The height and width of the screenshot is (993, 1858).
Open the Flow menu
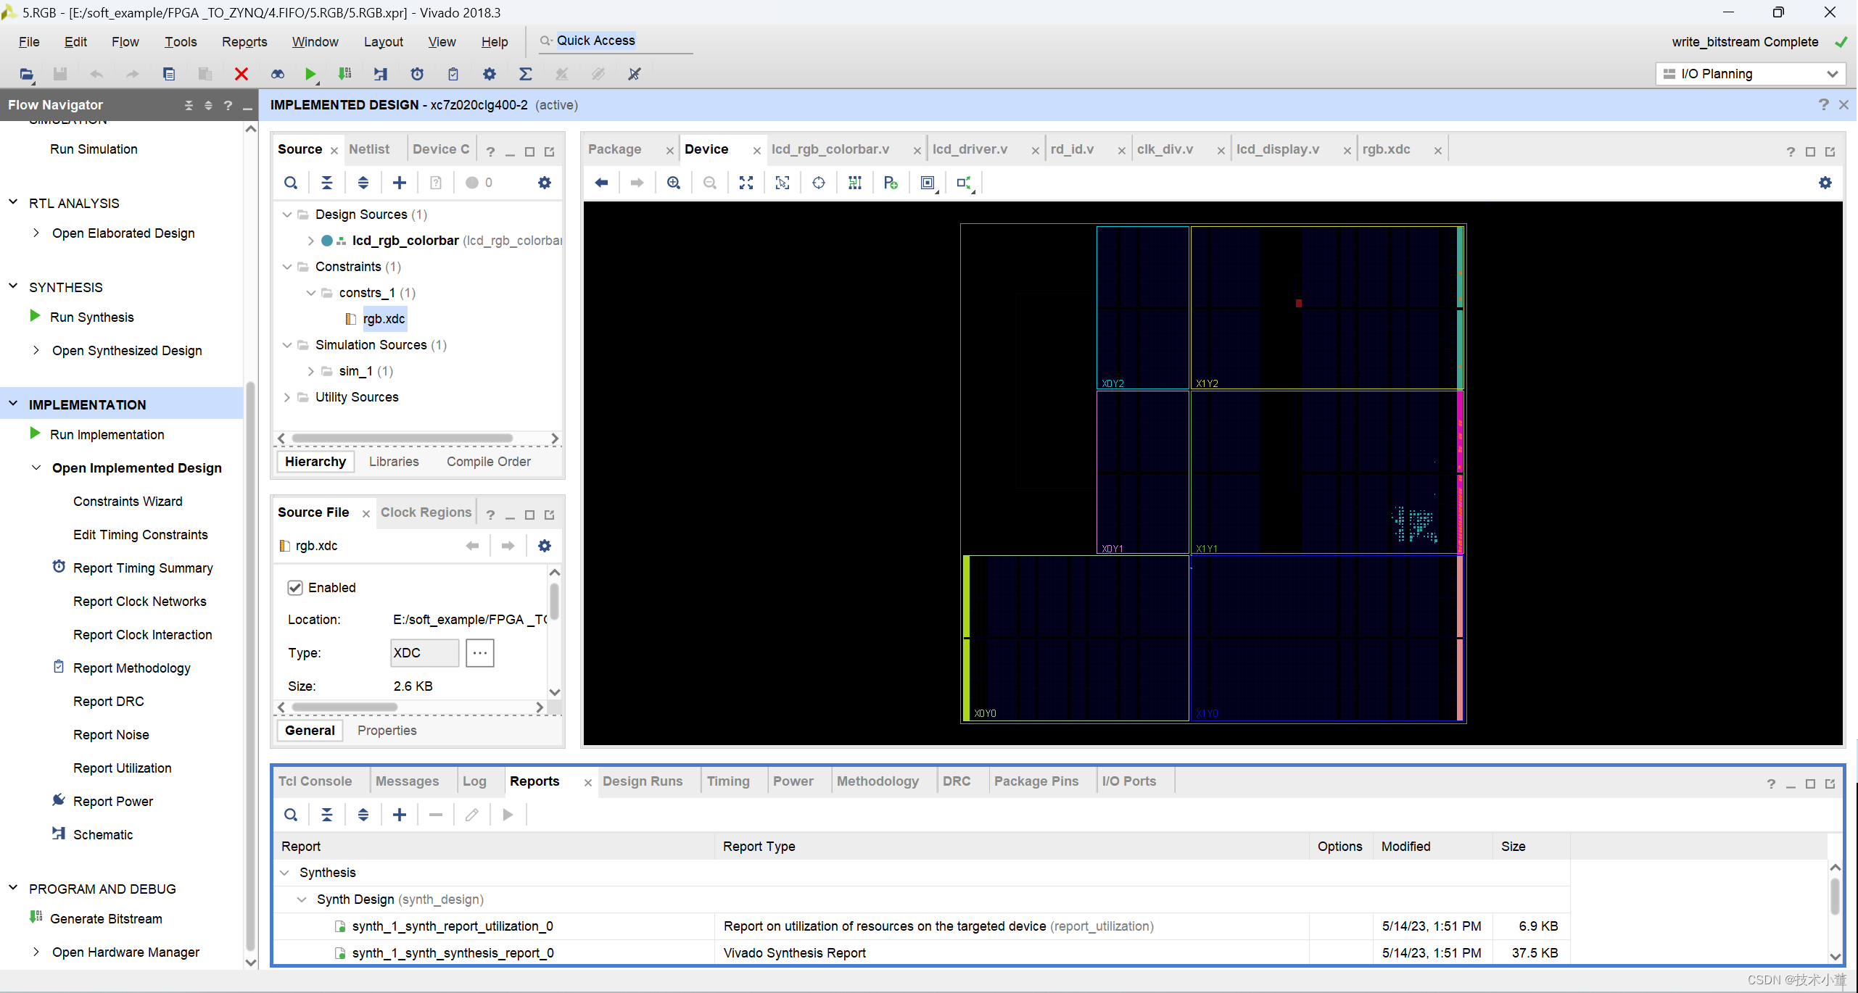(x=125, y=41)
